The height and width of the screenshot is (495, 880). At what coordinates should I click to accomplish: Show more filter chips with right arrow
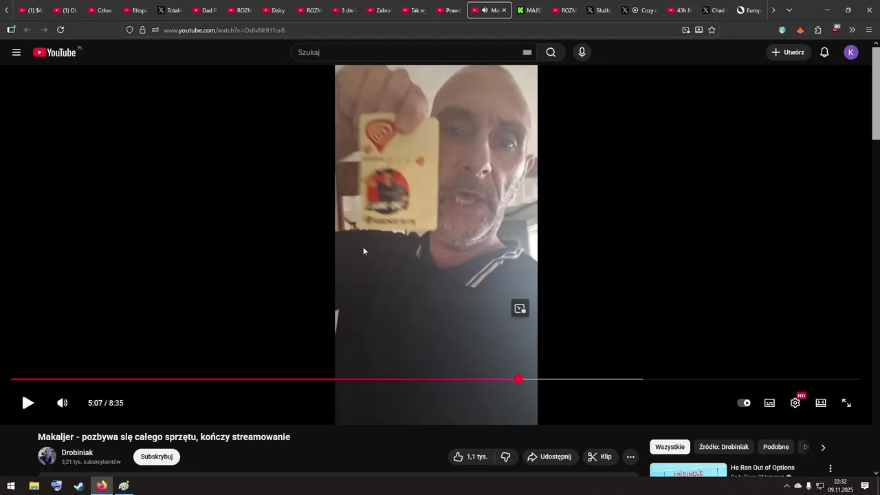point(823,448)
